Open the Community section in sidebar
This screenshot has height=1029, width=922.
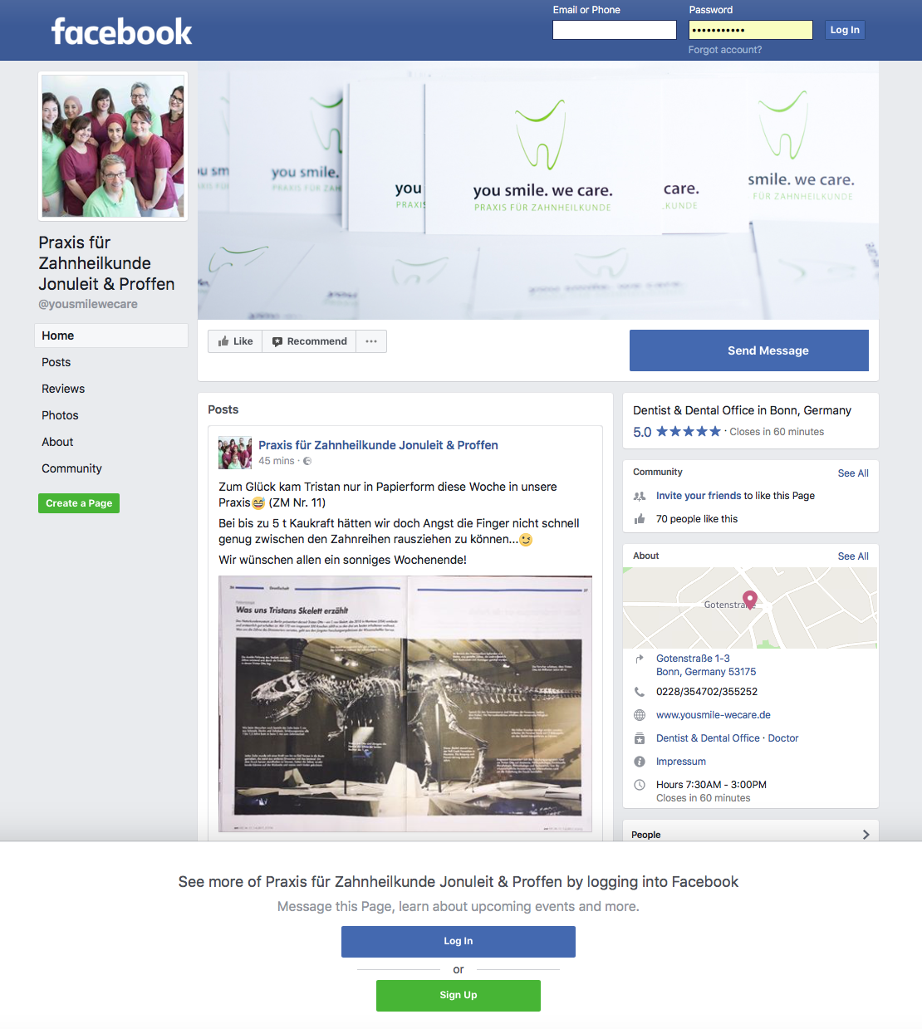point(71,468)
